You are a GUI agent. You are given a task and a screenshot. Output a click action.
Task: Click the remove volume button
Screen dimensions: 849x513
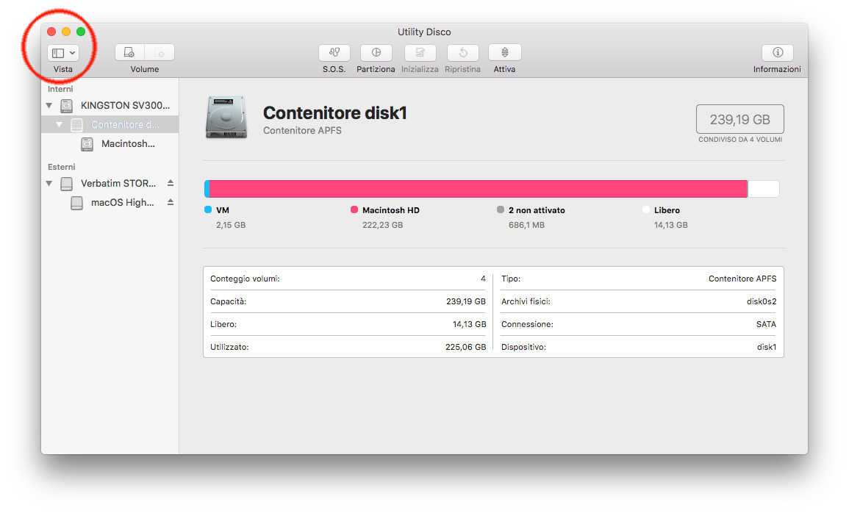[x=160, y=52]
